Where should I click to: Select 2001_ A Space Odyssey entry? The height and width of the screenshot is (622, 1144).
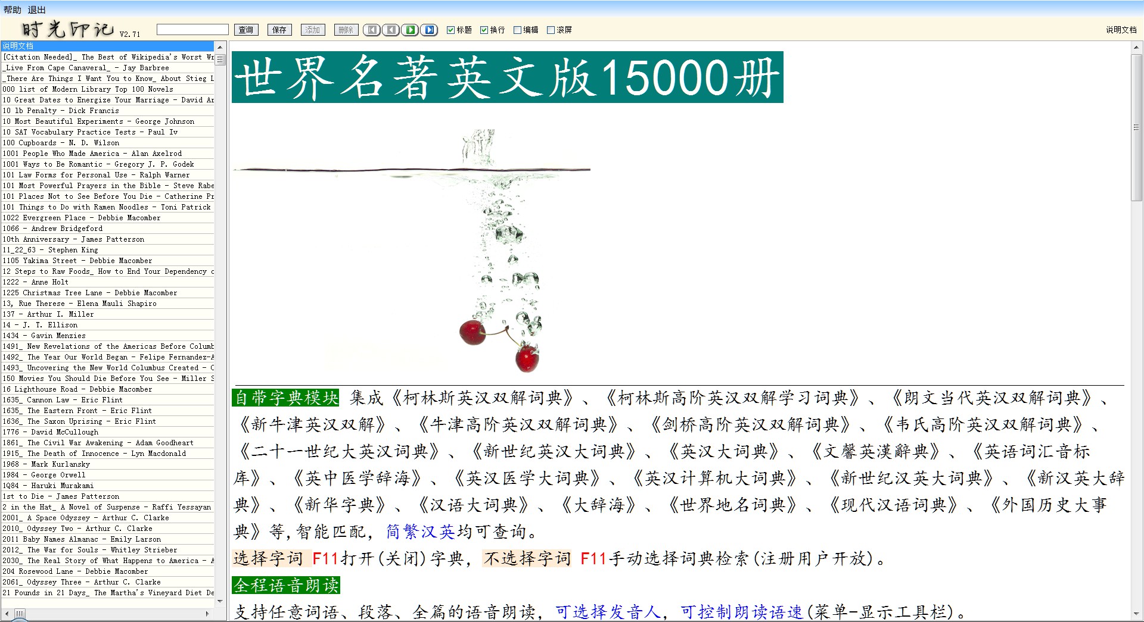tap(107, 518)
